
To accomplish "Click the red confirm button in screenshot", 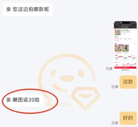I will [125, 68].
